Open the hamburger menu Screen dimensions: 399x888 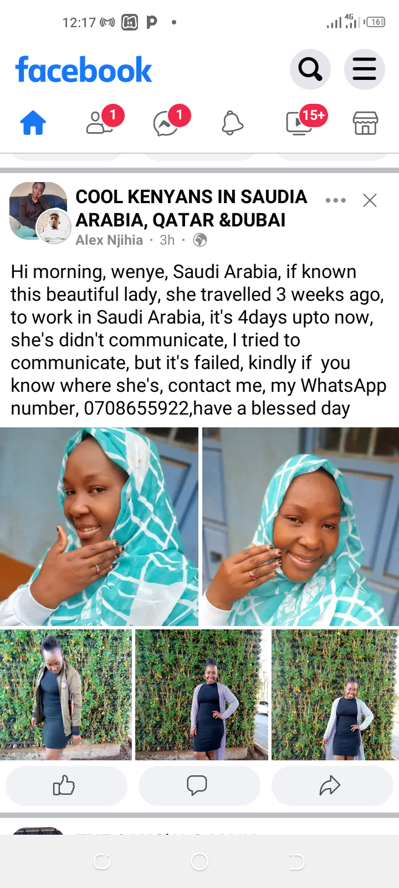point(364,69)
